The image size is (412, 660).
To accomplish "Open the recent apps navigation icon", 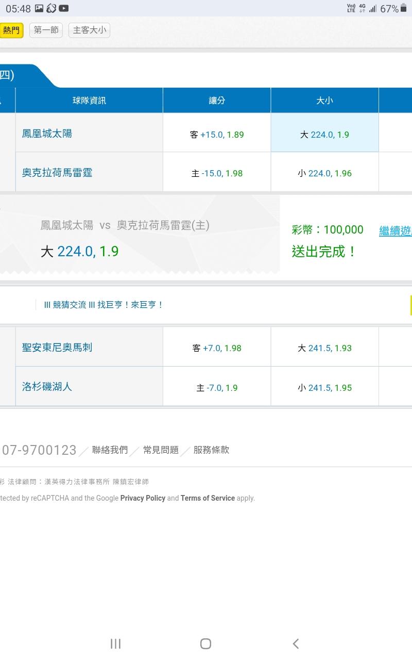I will tap(115, 643).
